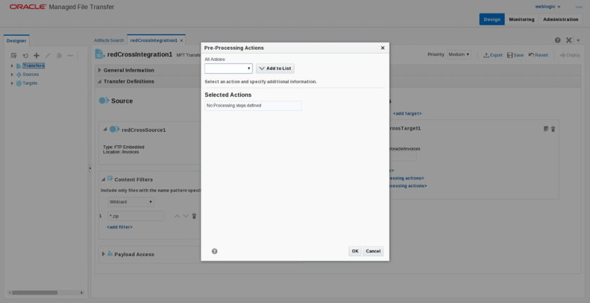This screenshot has height=303, width=590.
Task: Open the All Actions dropdown
Action: pos(228,69)
